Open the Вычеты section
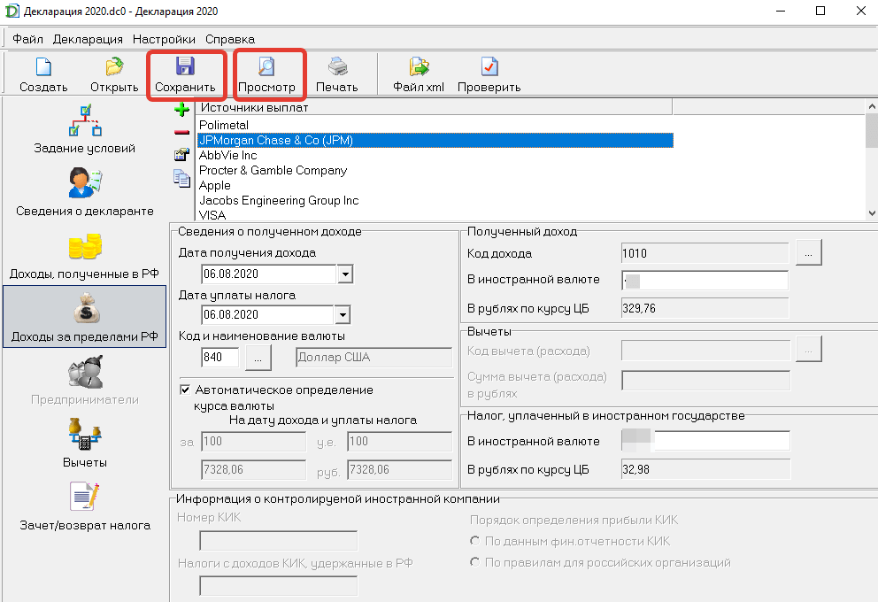 point(85,444)
